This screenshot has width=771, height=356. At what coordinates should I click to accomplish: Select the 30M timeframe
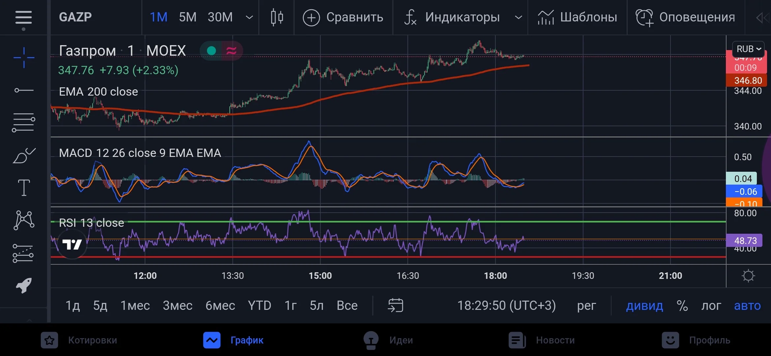pos(220,17)
